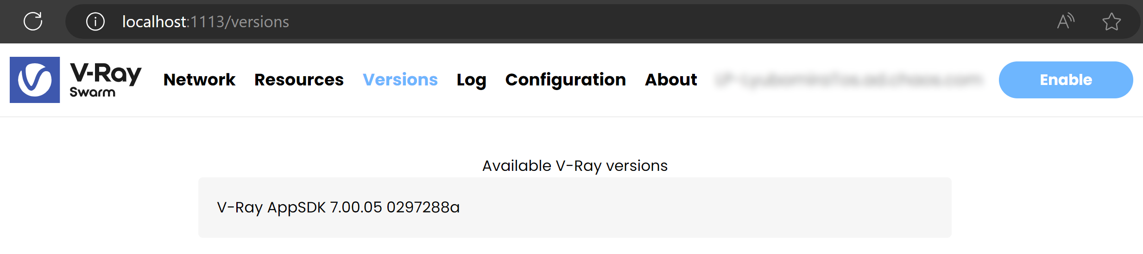
Task: Activate the Read aloud icon
Action: pos(1066,21)
